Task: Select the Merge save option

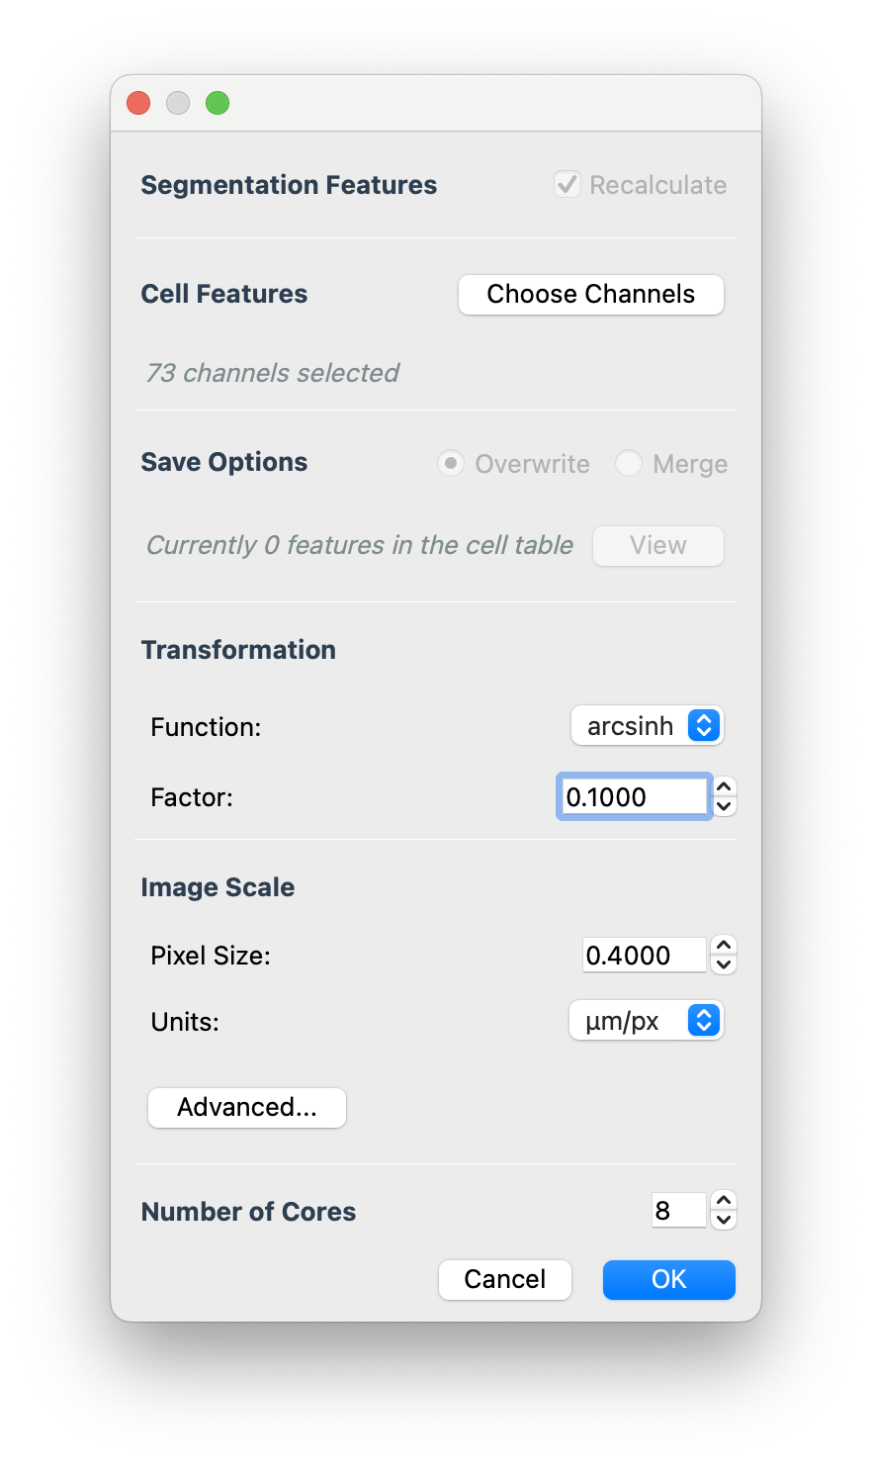Action: point(629,463)
